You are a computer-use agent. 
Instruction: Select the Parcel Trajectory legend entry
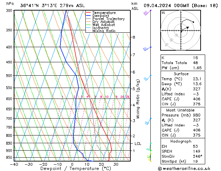(x=108, y=19)
